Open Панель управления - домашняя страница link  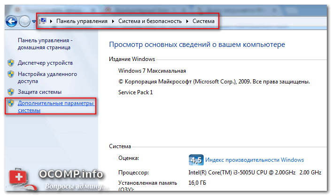(x=45, y=44)
